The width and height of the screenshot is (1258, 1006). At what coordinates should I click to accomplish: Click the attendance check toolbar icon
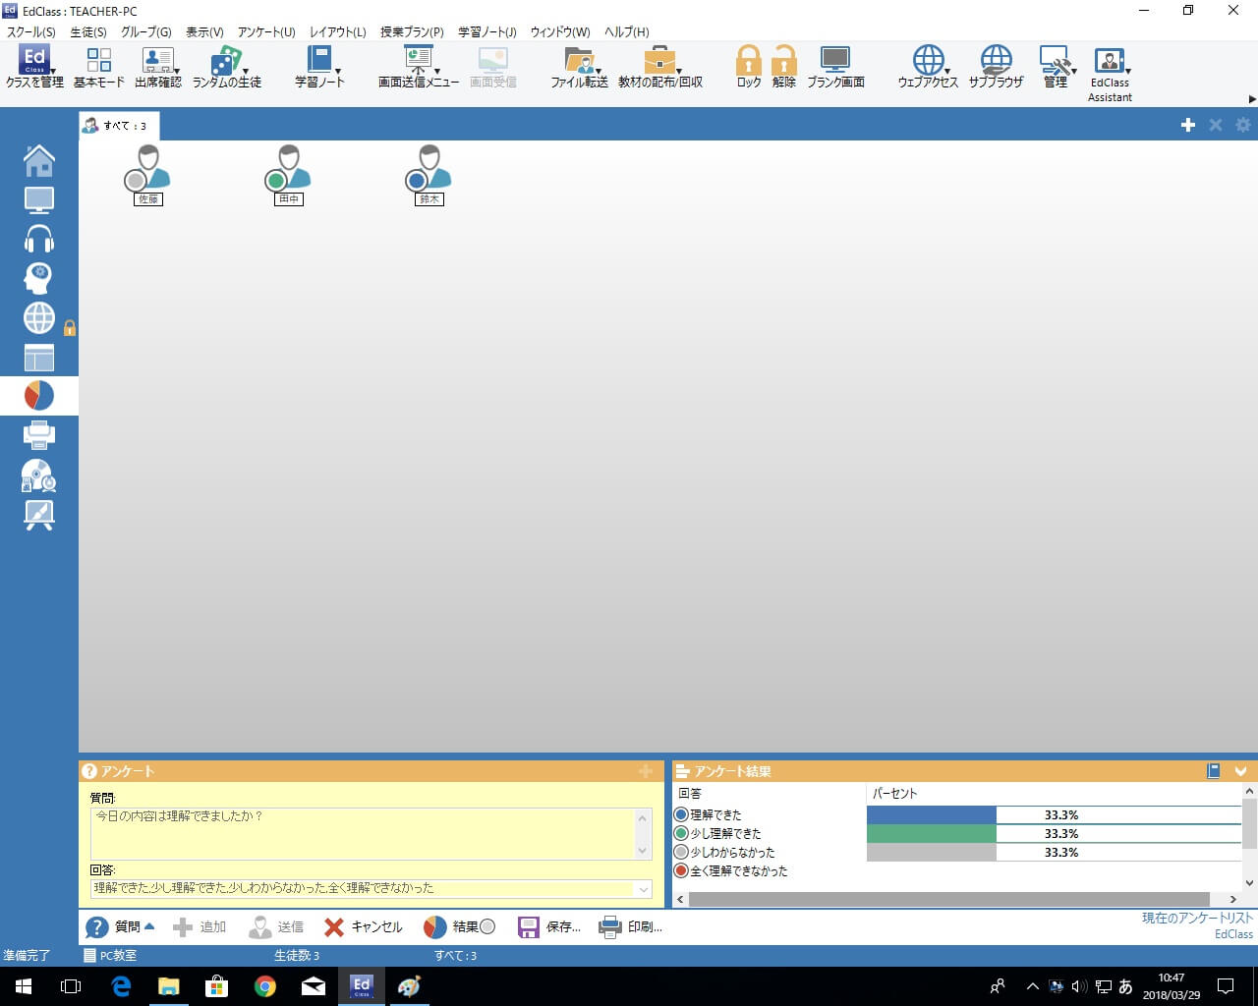click(157, 67)
